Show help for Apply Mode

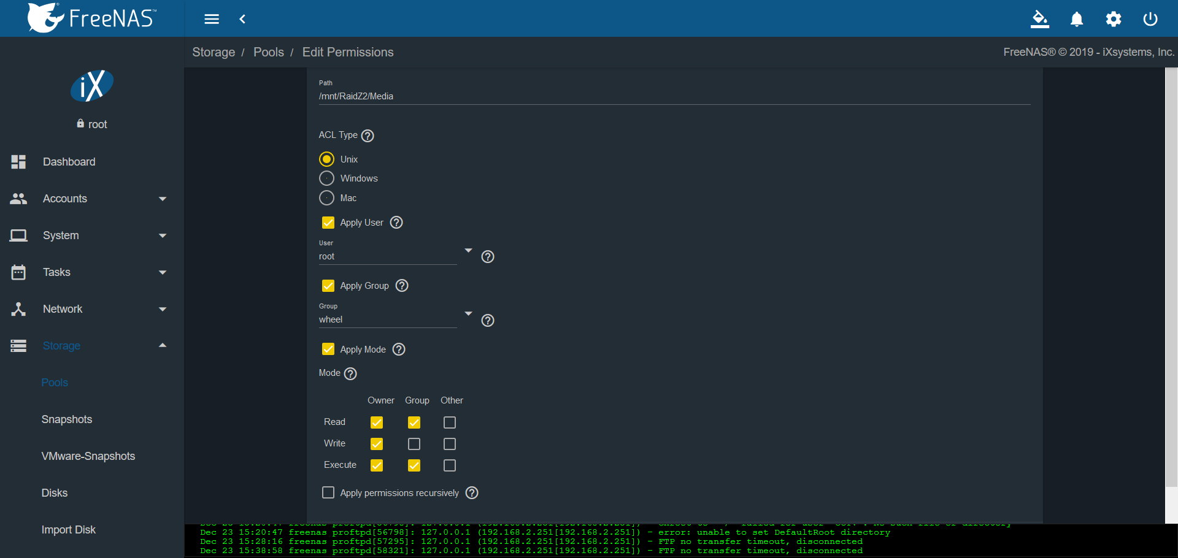[x=399, y=350]
